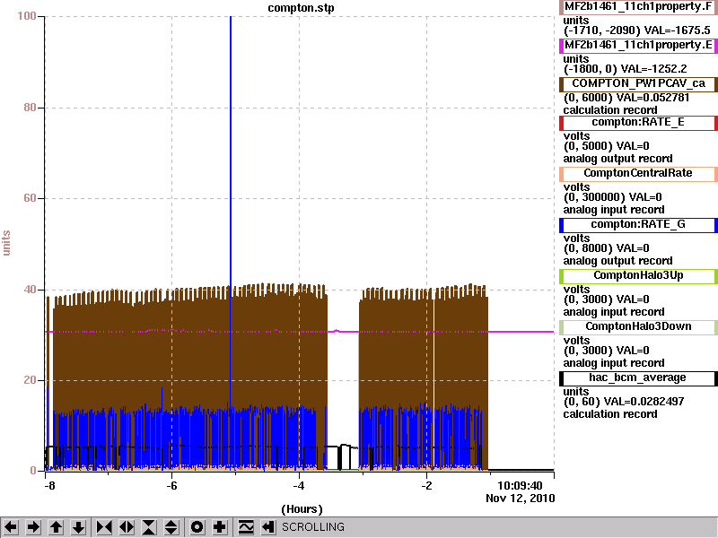Expand the vertical axis with the up-down arrows

pyautogui.click(x=171, y=527)
